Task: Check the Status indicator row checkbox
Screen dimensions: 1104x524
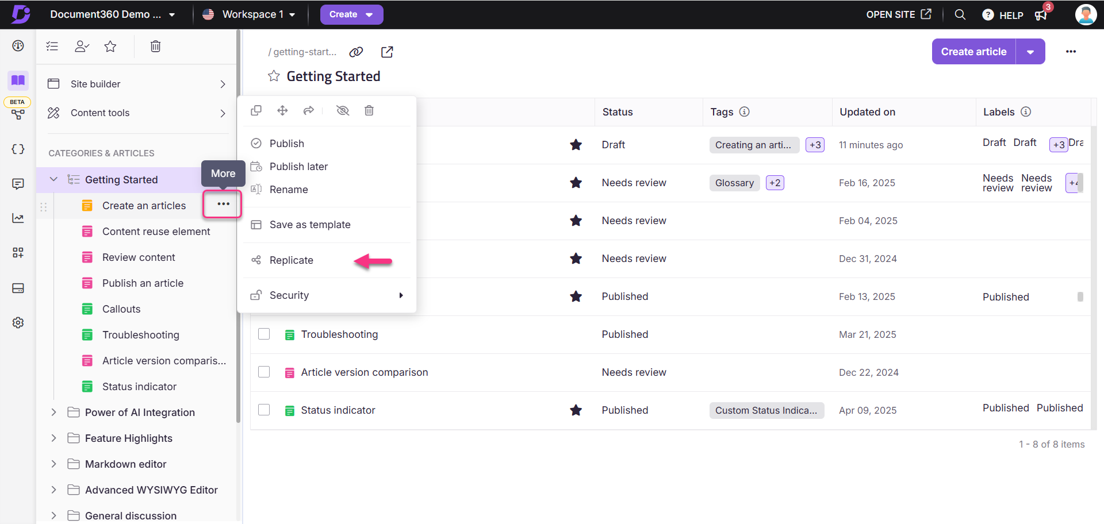Action: coord(264,410)
